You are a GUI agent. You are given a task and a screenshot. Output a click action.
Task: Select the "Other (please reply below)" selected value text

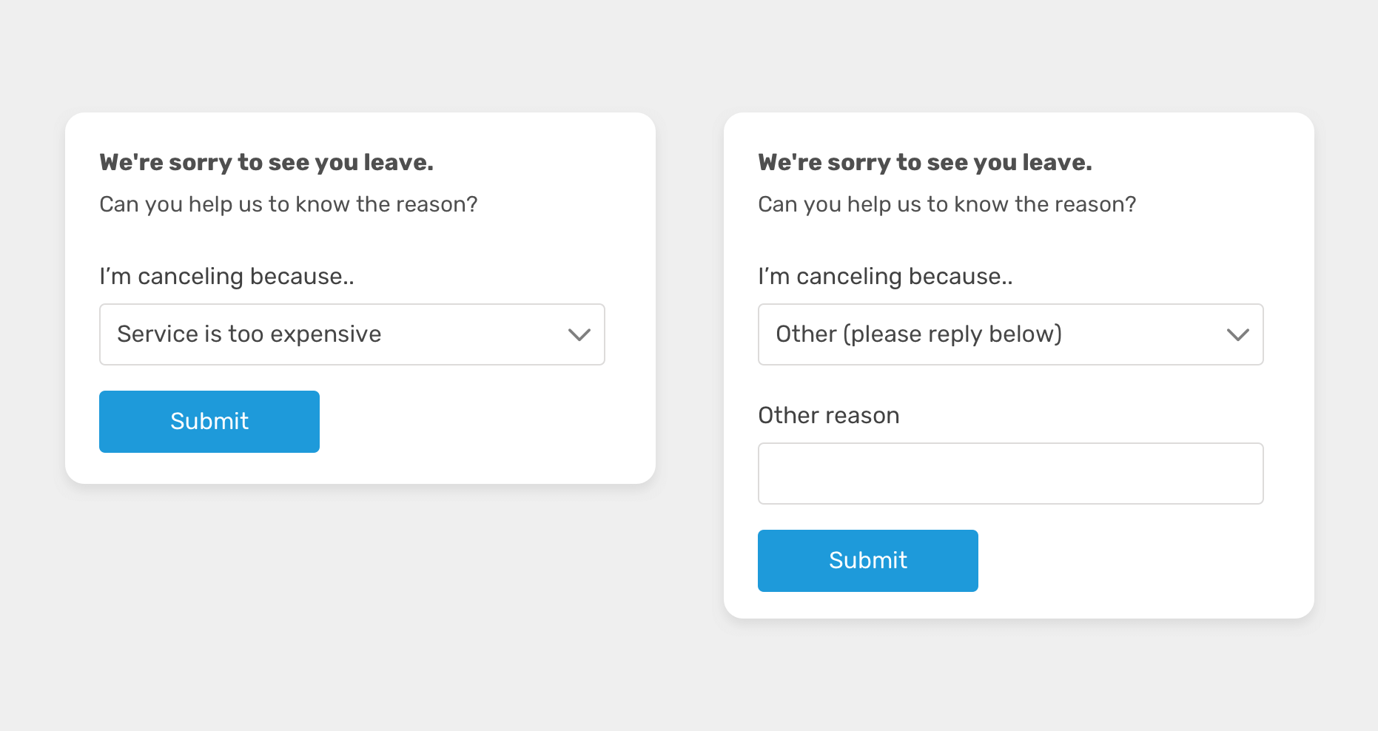pyautogui.click(x=918, y=334)
